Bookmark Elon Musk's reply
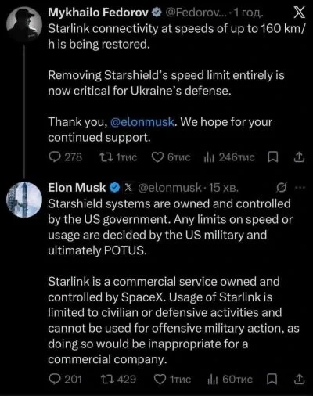Image resolution: width=313 pixels, height=396 pixels. pos(272,380)
